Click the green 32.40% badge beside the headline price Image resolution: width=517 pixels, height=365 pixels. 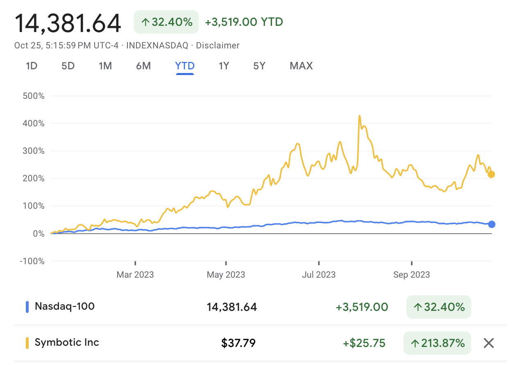(x=166, y=22)
